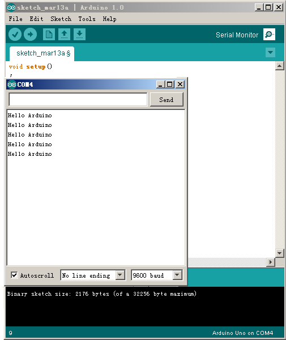This screenshot has width=286, height=340.
Task: Select the sketch_mar13a tab
Action: (42, 53)
